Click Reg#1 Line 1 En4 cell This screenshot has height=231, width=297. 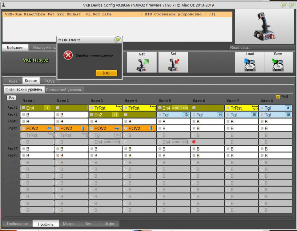pyautogui.click(x=37, y=108)
